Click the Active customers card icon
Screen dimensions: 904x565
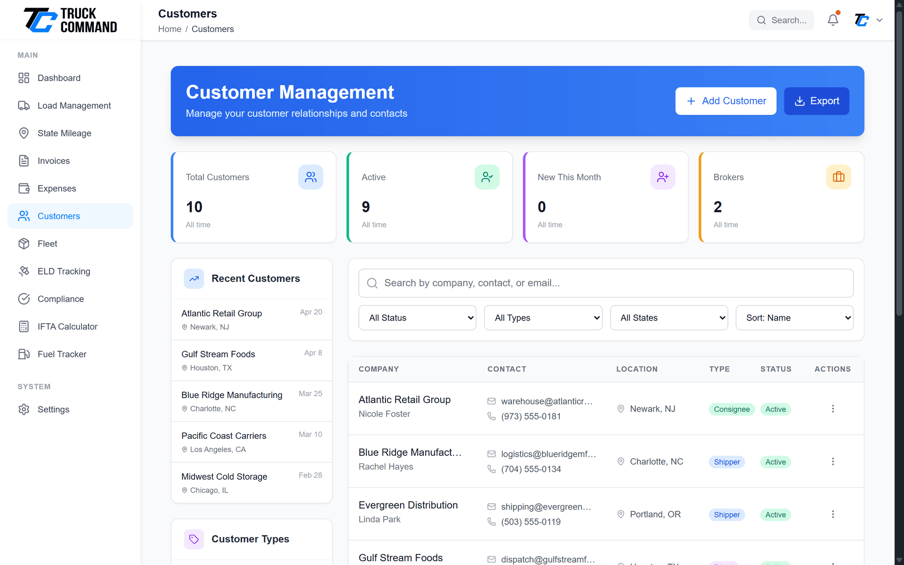click(x=487, y=177)
